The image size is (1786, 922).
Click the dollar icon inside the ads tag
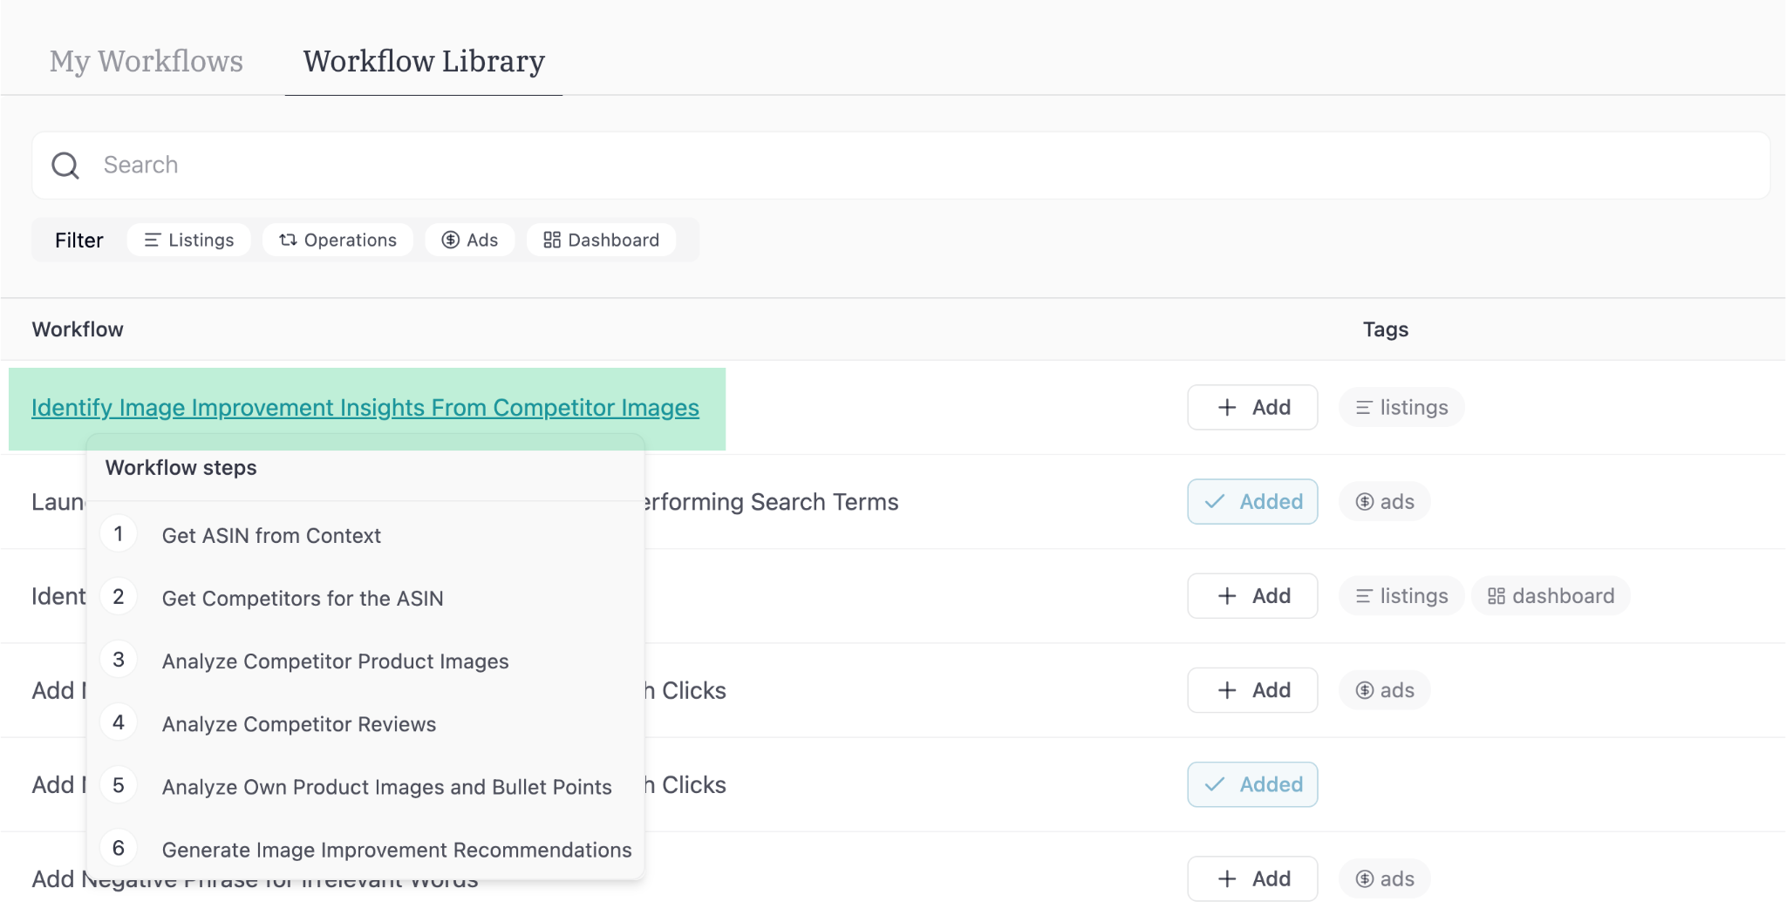click(x=1363, y=501)
